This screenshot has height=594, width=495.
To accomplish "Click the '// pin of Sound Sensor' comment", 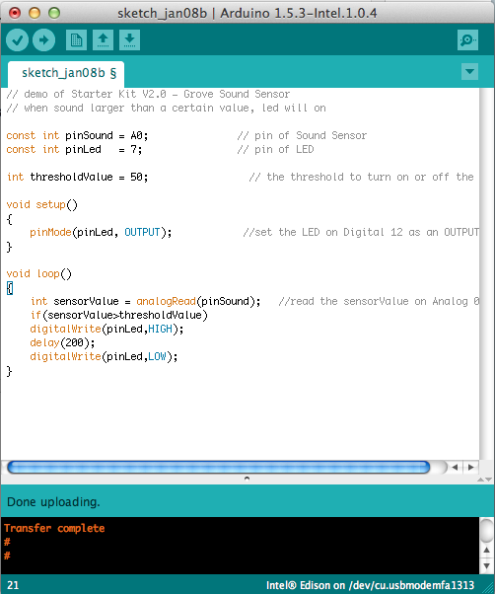I will click(x=302, y=135).
